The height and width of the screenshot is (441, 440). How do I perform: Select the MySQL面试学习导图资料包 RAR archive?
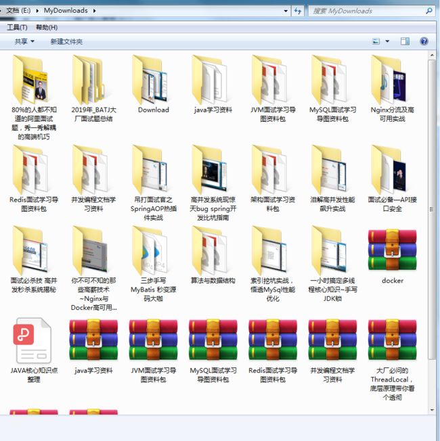(x=213, y=340)
